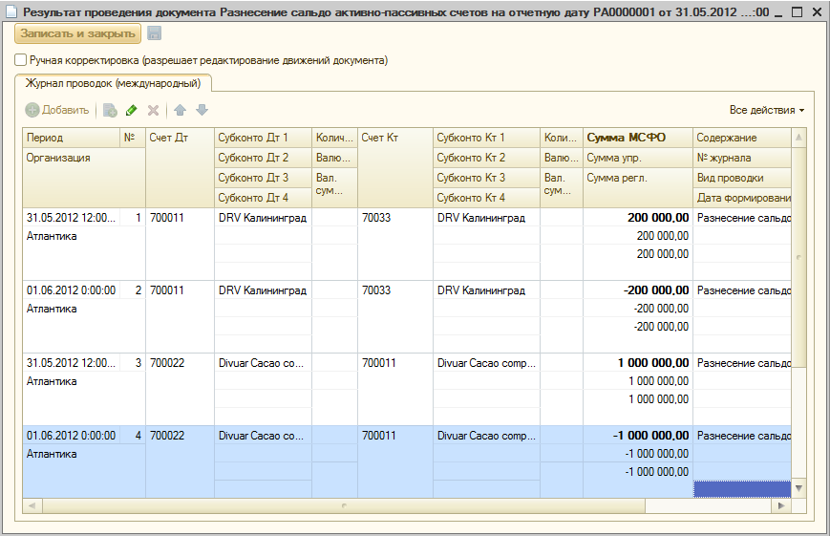Click the vertical scrollbar down arrow
This screenshot has width=830, height=536.
[798, 488]
